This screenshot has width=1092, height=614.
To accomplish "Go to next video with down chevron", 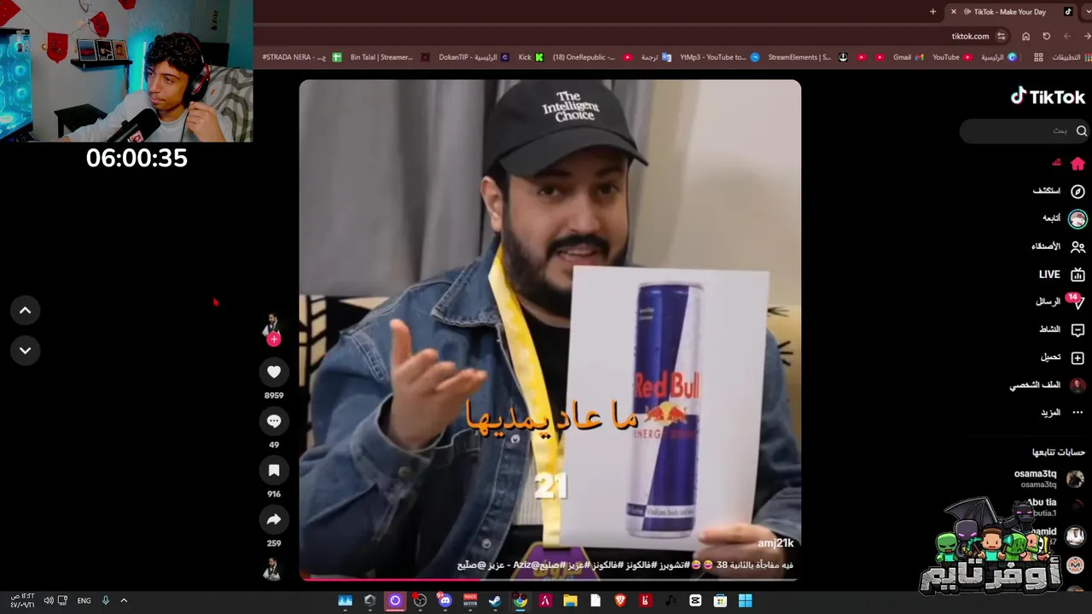I will [25, 350].
